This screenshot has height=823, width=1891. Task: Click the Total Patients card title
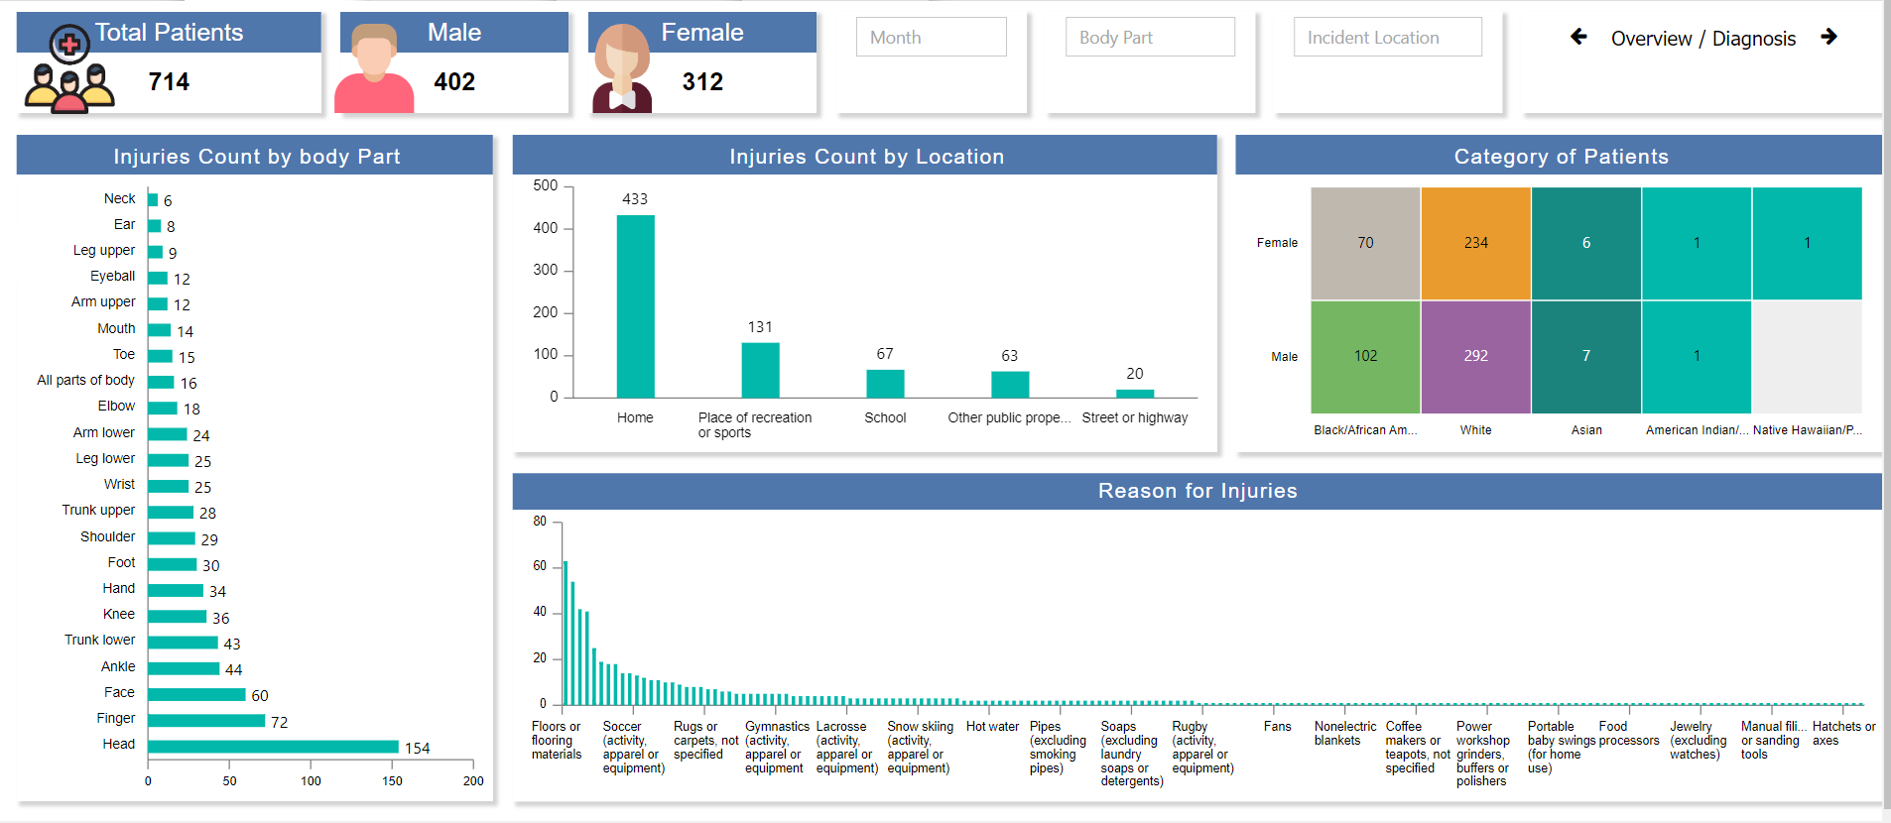click(x=169, y=33)
